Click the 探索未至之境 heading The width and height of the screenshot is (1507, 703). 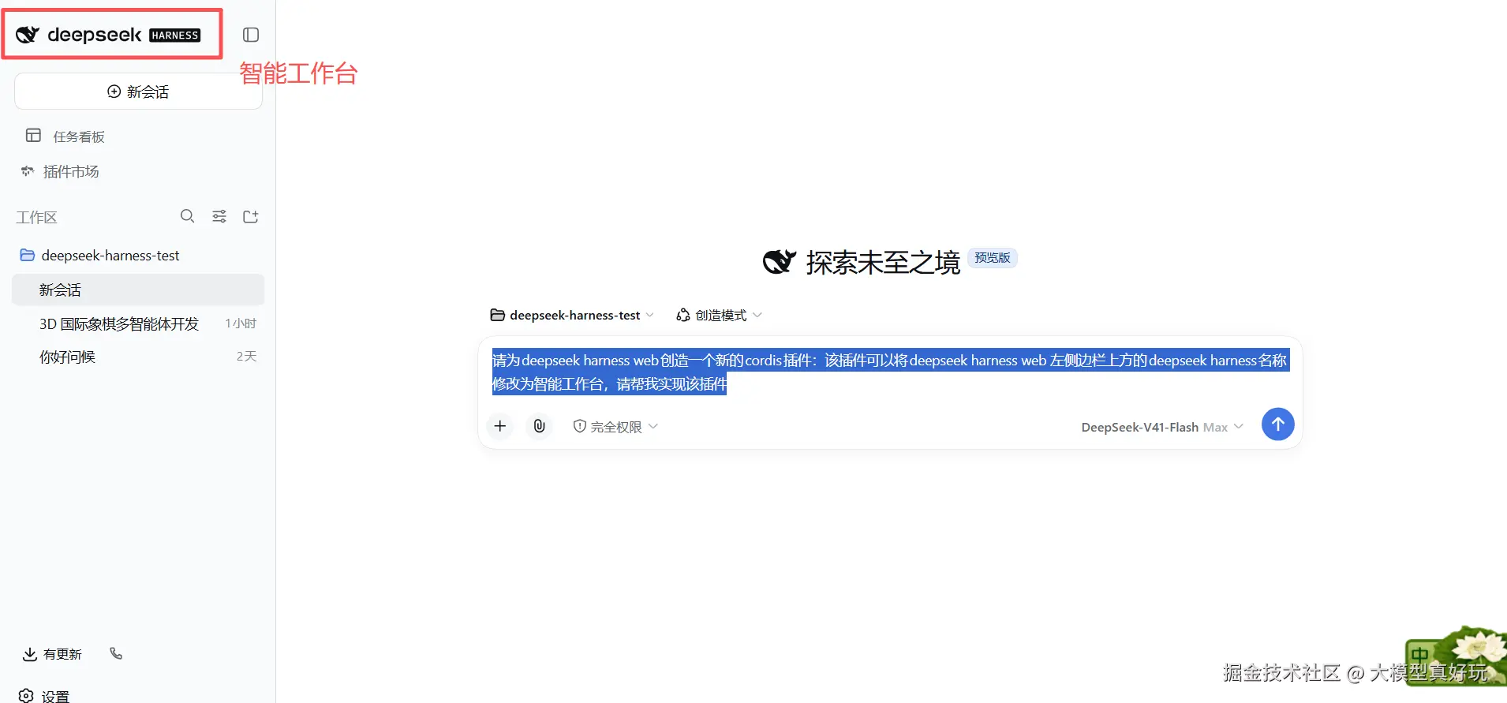coord(883,262)
